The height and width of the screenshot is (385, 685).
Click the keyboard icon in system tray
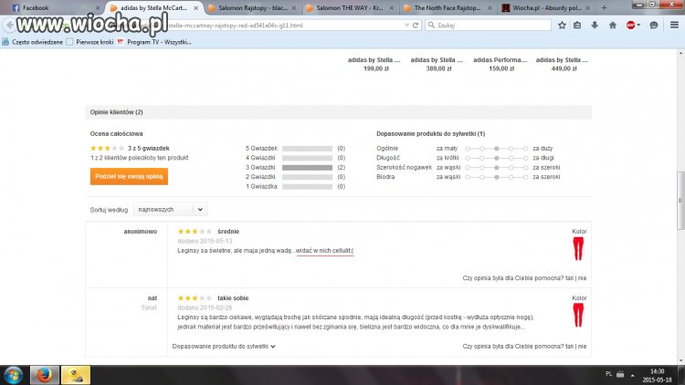click(x=620, y=374)
